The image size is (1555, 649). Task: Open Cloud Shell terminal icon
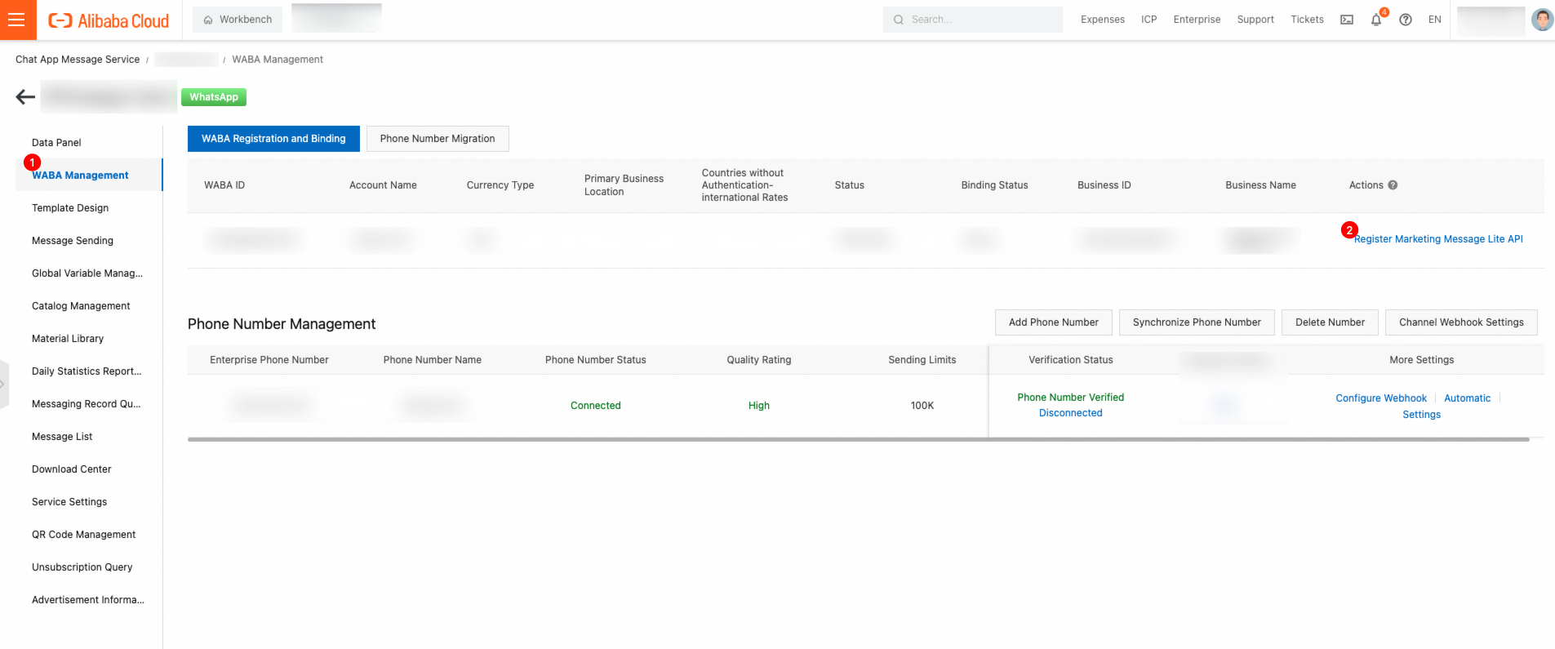click(x=1347, y=20)
